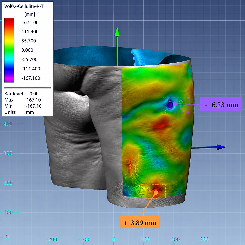This screenshot has width=245, height=245.
Task: Click the Max 167.10 entry
Action: click(23, 100)
